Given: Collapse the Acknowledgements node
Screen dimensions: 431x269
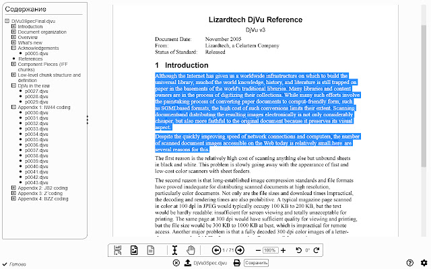Looking at the screenshot, I should pos(13,48).
